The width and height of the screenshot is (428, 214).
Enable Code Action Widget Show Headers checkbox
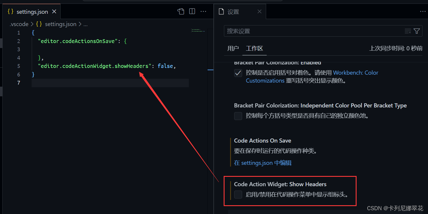coord(238,194)
